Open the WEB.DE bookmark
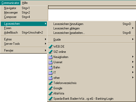This screenshot has height=102, width=136. pos(91,47)
